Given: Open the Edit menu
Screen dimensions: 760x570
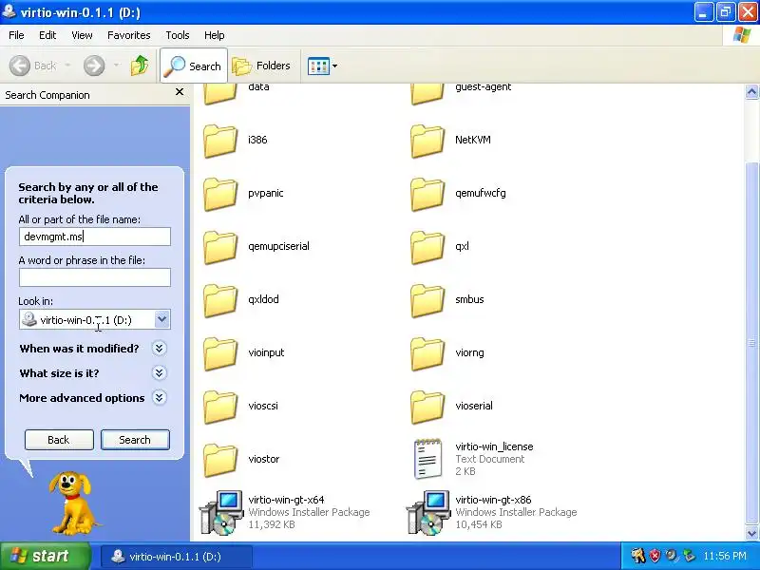Looking at the screenshot, I should [47, 35].
